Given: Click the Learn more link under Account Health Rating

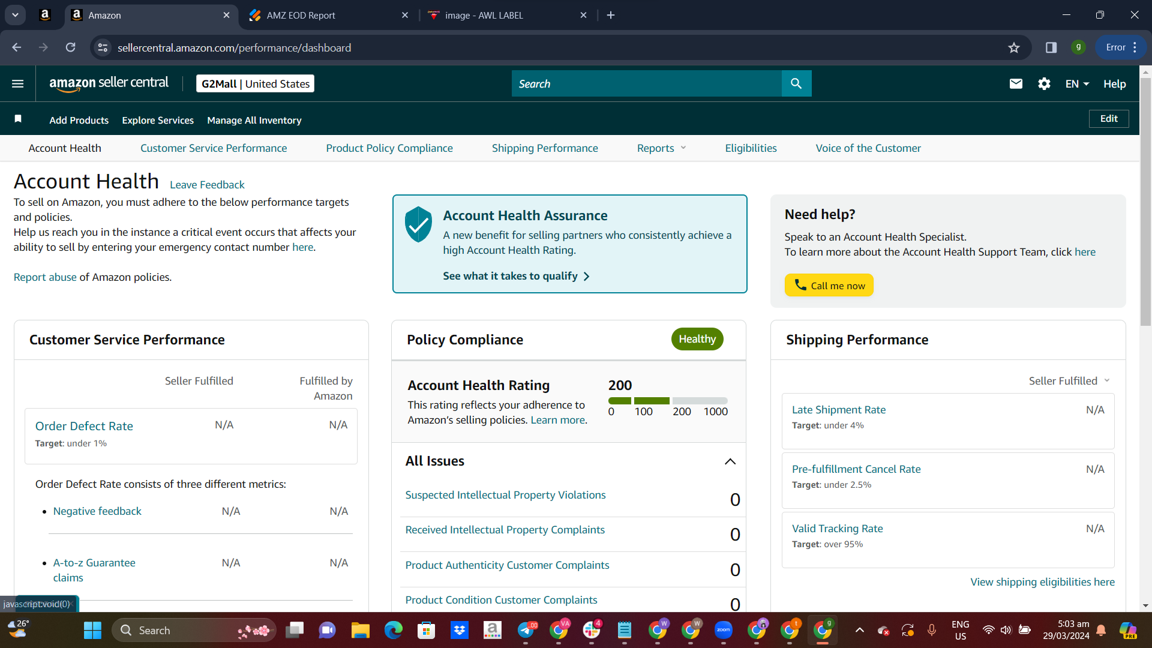Looking at the screenshot, I should click(558, 420).
